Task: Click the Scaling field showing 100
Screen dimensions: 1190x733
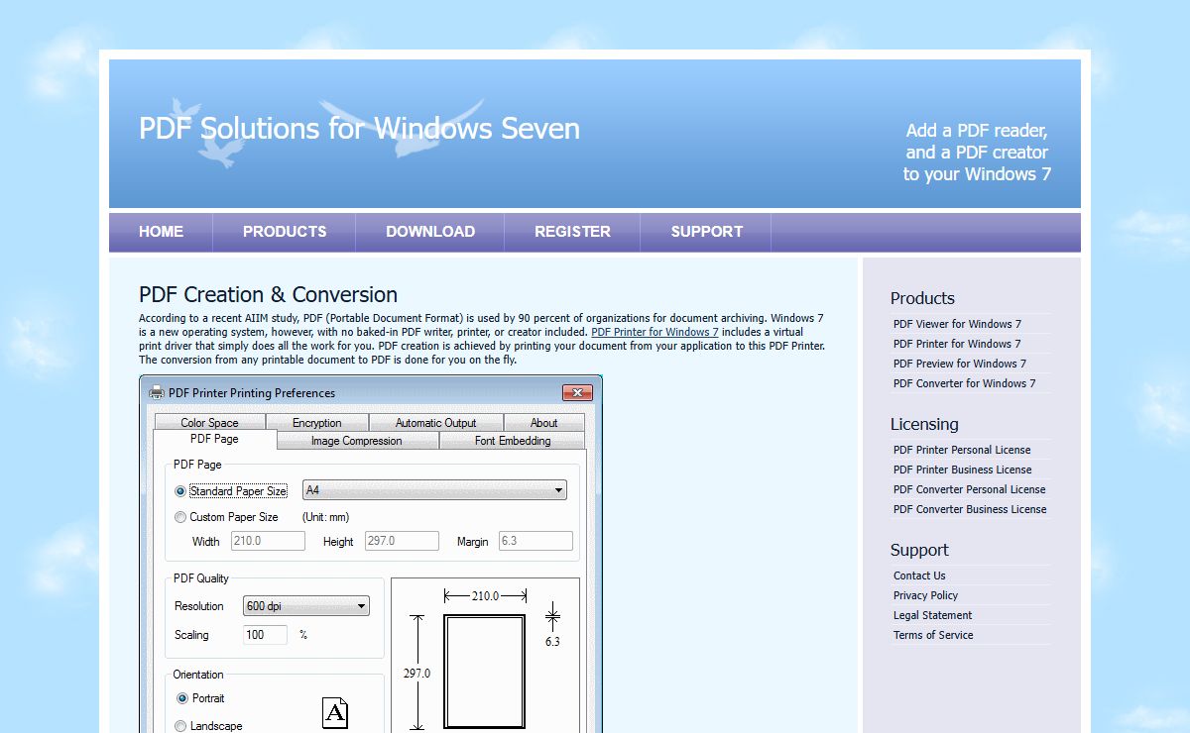Action: click(265, 635)
